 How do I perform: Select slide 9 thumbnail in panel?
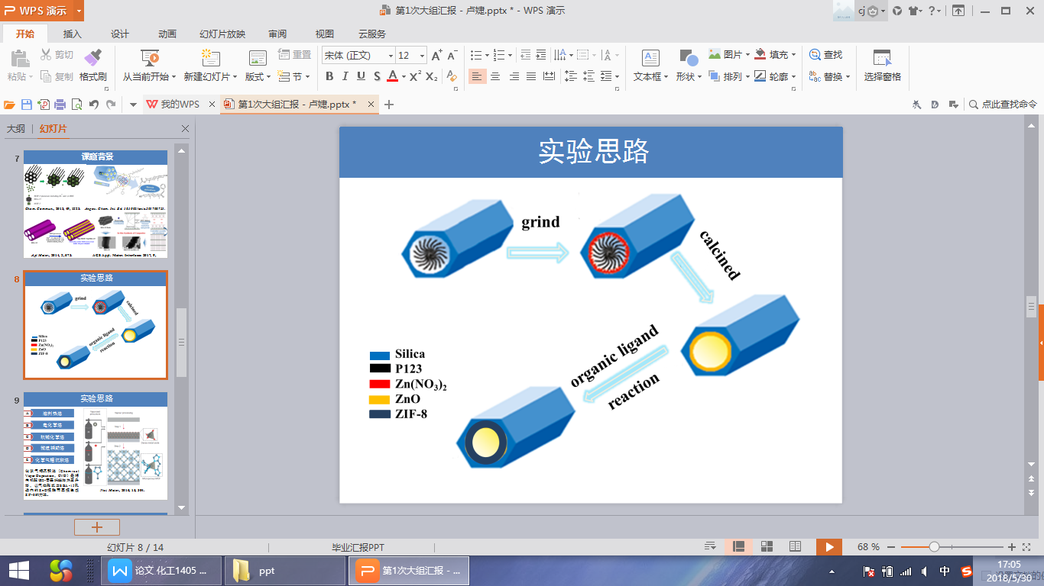(96, 446)
